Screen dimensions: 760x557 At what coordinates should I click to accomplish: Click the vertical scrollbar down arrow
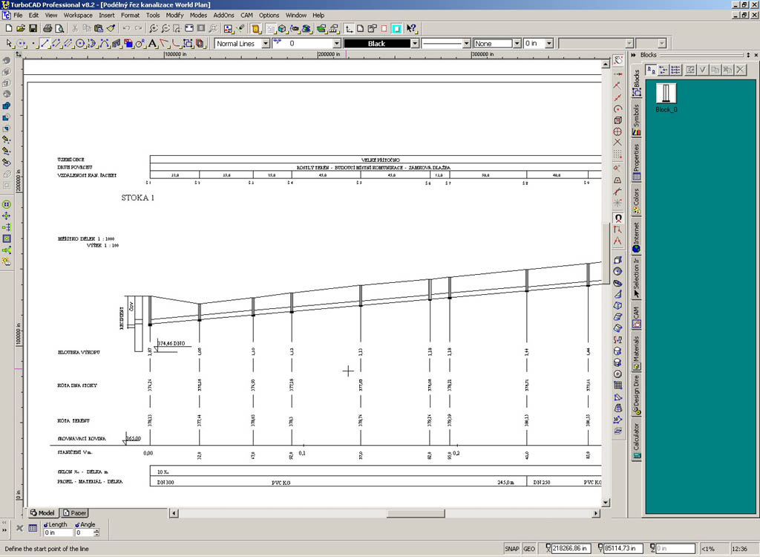606,502
